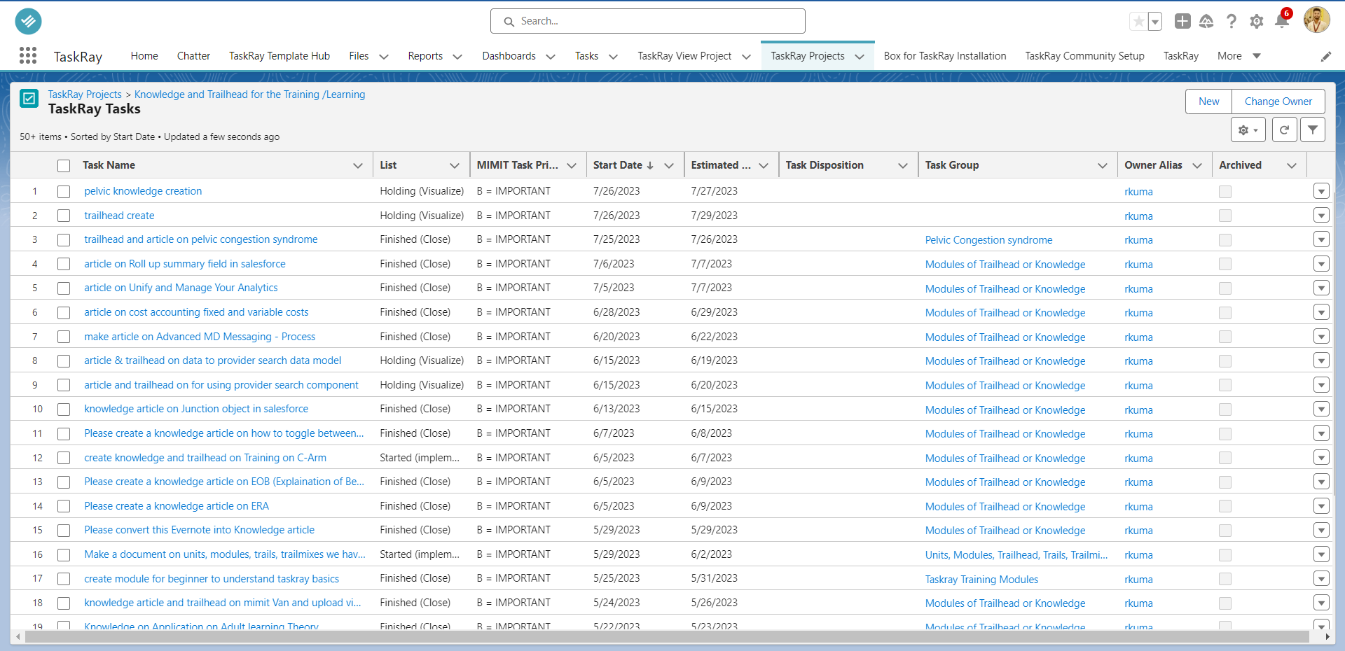Open the Global Actions plus icon
Image resolution: width=1345 pixels, height=651 pixels.
1182,21
